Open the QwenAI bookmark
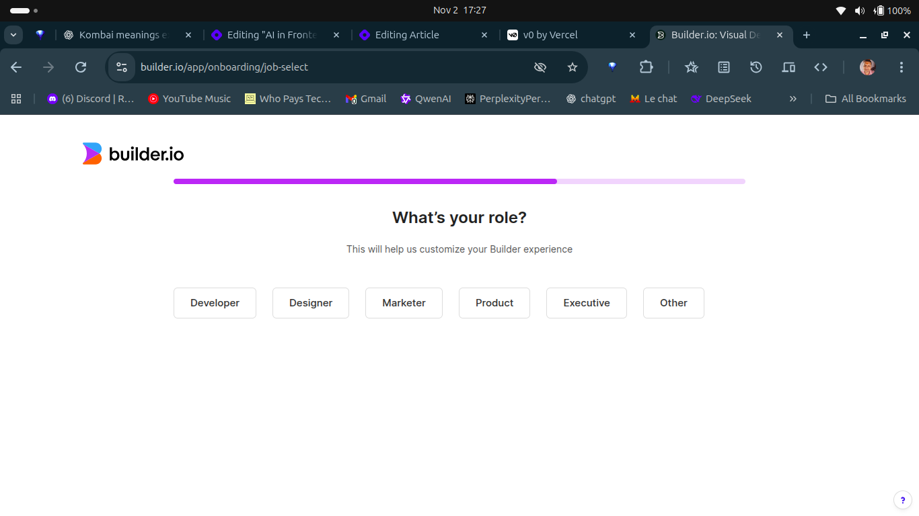 tap(426, 99)
